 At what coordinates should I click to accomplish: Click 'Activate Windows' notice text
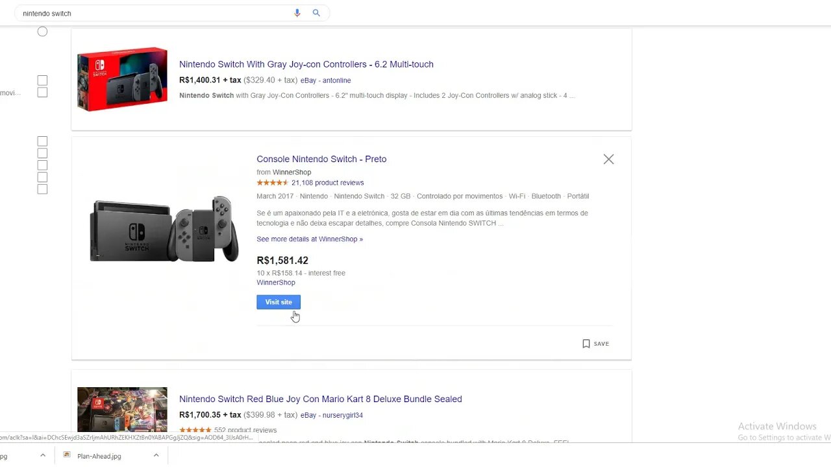point(777,426)
